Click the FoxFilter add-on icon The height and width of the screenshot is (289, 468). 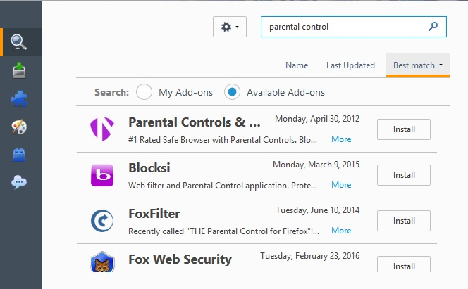(102, 221)
